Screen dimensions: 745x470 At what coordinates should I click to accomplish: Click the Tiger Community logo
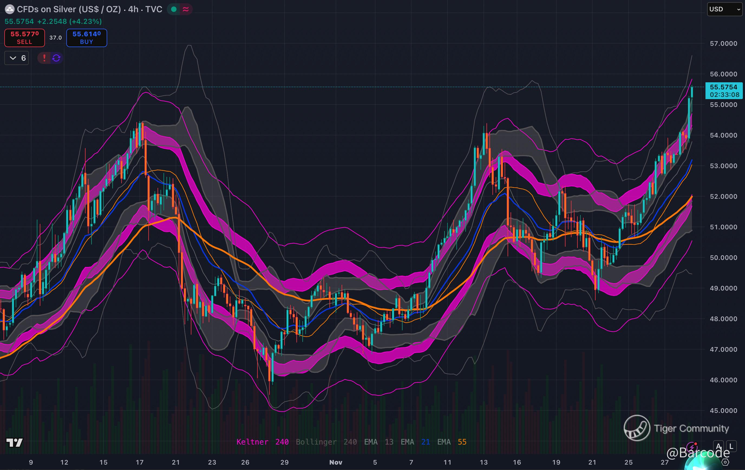pos(637,428)
